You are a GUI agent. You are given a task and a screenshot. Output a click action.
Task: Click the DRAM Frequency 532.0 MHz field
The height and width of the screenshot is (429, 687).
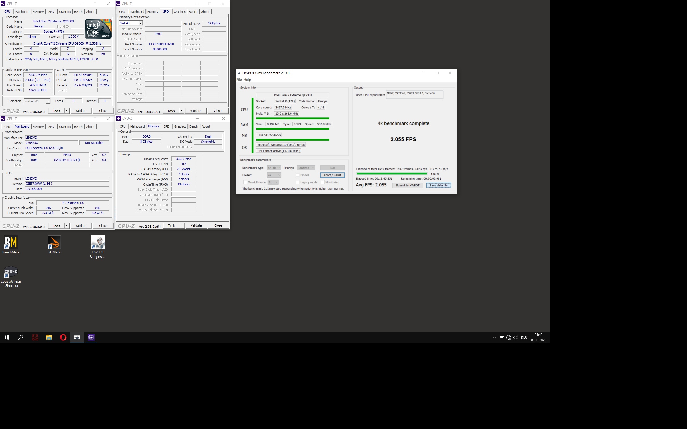point(183,159)
